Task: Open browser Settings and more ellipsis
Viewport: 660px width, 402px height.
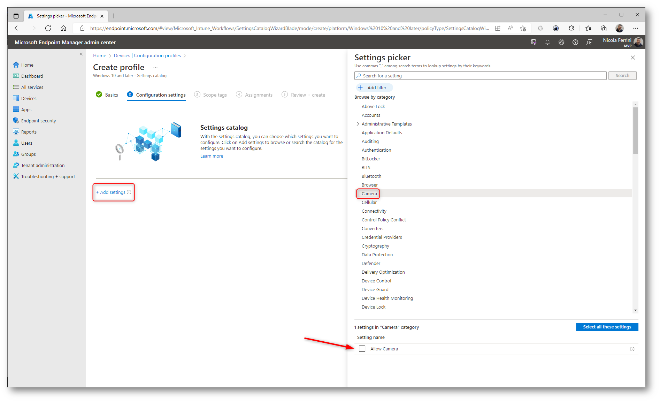Action: point(636,28)
